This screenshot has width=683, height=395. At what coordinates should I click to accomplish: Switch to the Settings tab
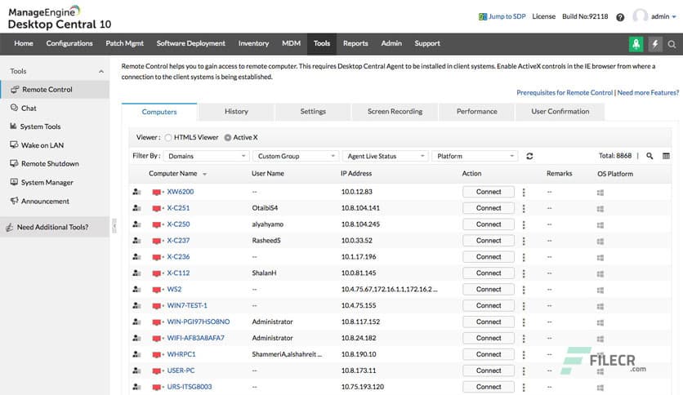point(313,111)
